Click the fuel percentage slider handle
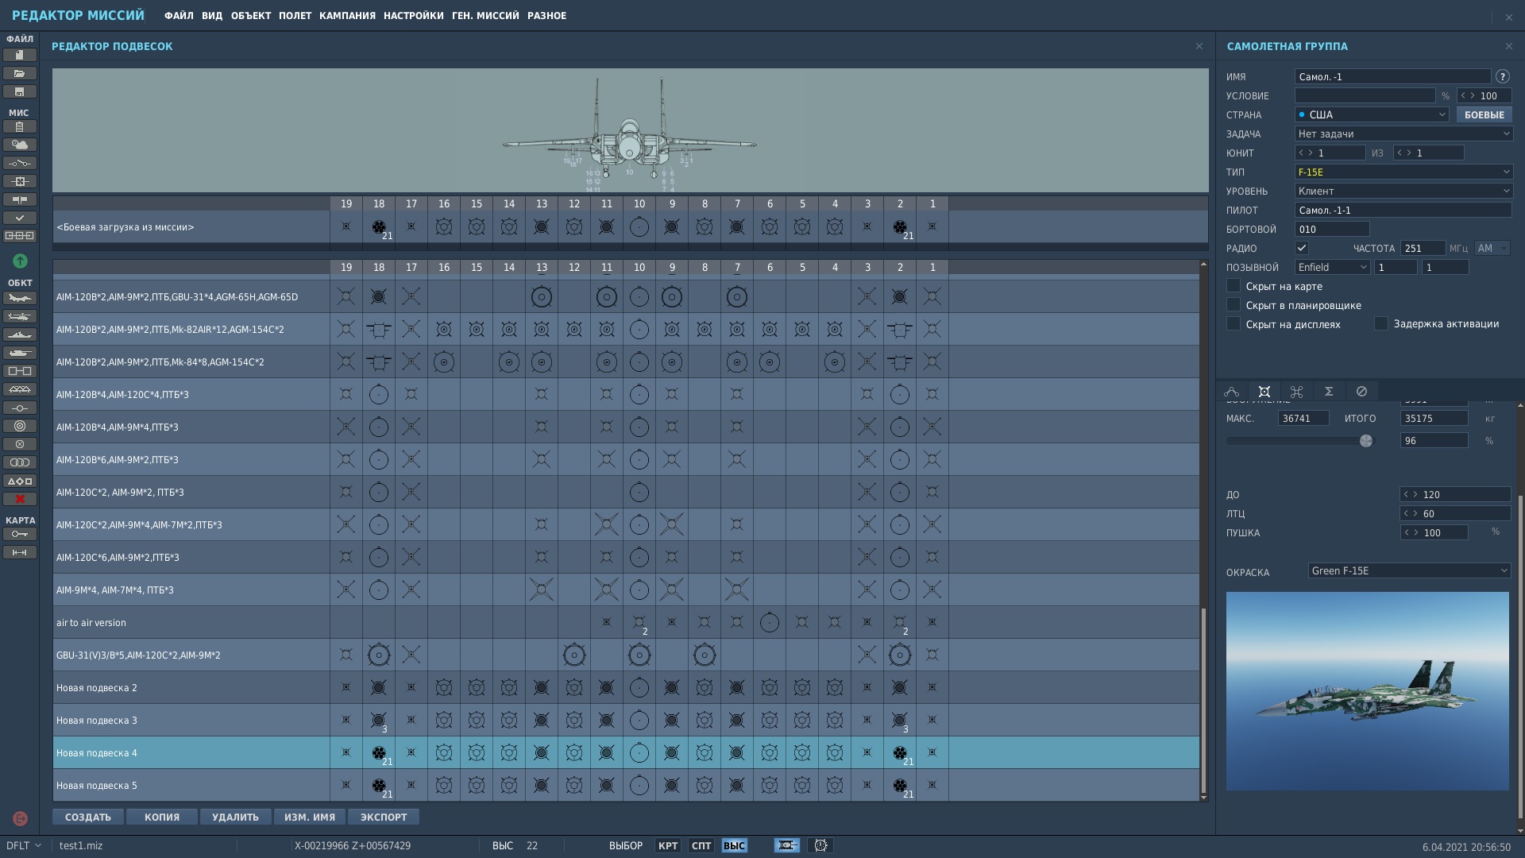This screenshot has width=1525, height=858. click(1365, 441)
